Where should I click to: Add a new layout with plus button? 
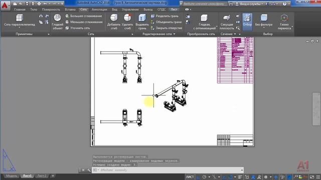pyautogui.click(x=53, y=175)
